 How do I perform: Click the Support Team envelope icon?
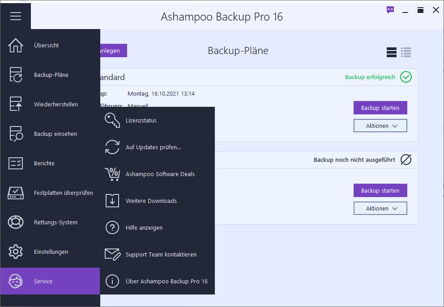point(112,254)
